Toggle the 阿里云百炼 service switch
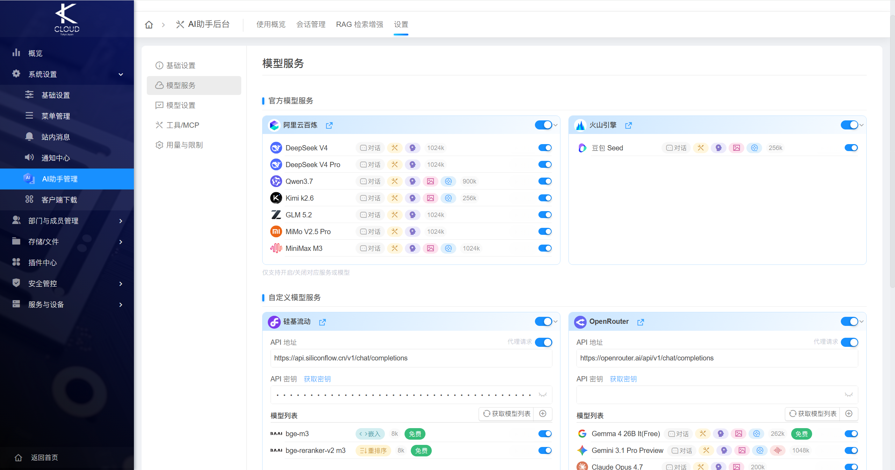This screenshot has height=470, width=895. 543,125
